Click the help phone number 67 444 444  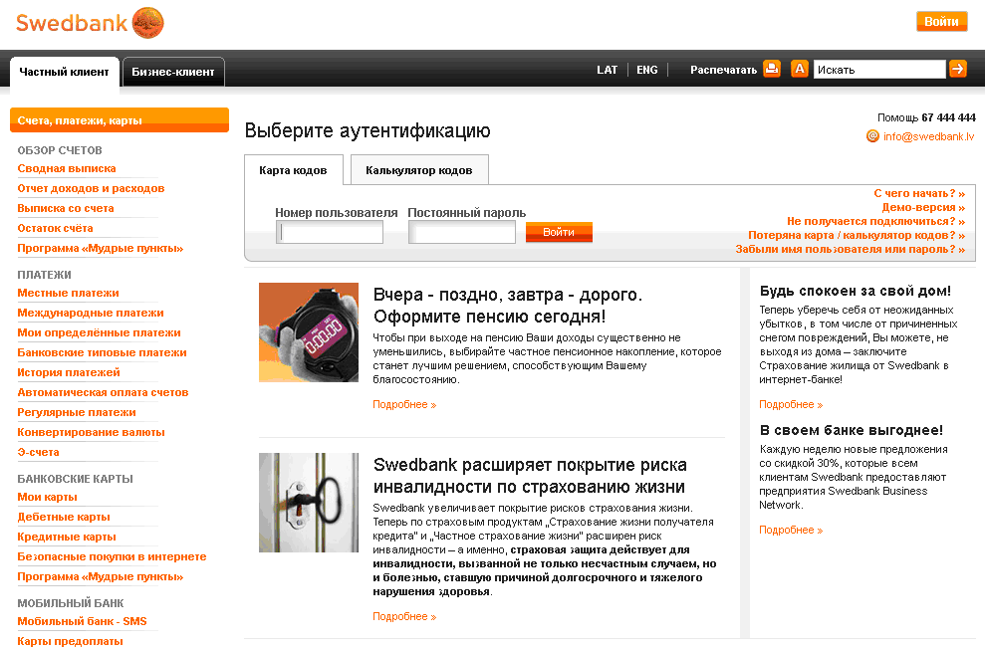click(x=948, y=117)
